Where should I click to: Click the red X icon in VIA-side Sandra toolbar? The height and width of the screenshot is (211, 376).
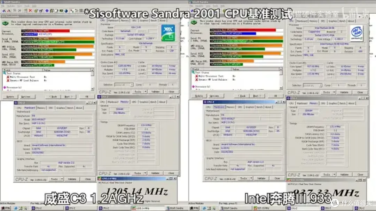(x=30, y=11)
